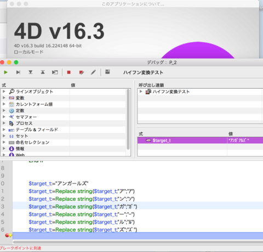Screen dimensions: 263x252
Task: Expand the プロセス tree node
Action: (x=4, y=123)
